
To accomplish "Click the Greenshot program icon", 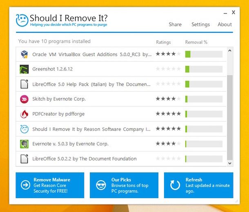I will (24, 69).
